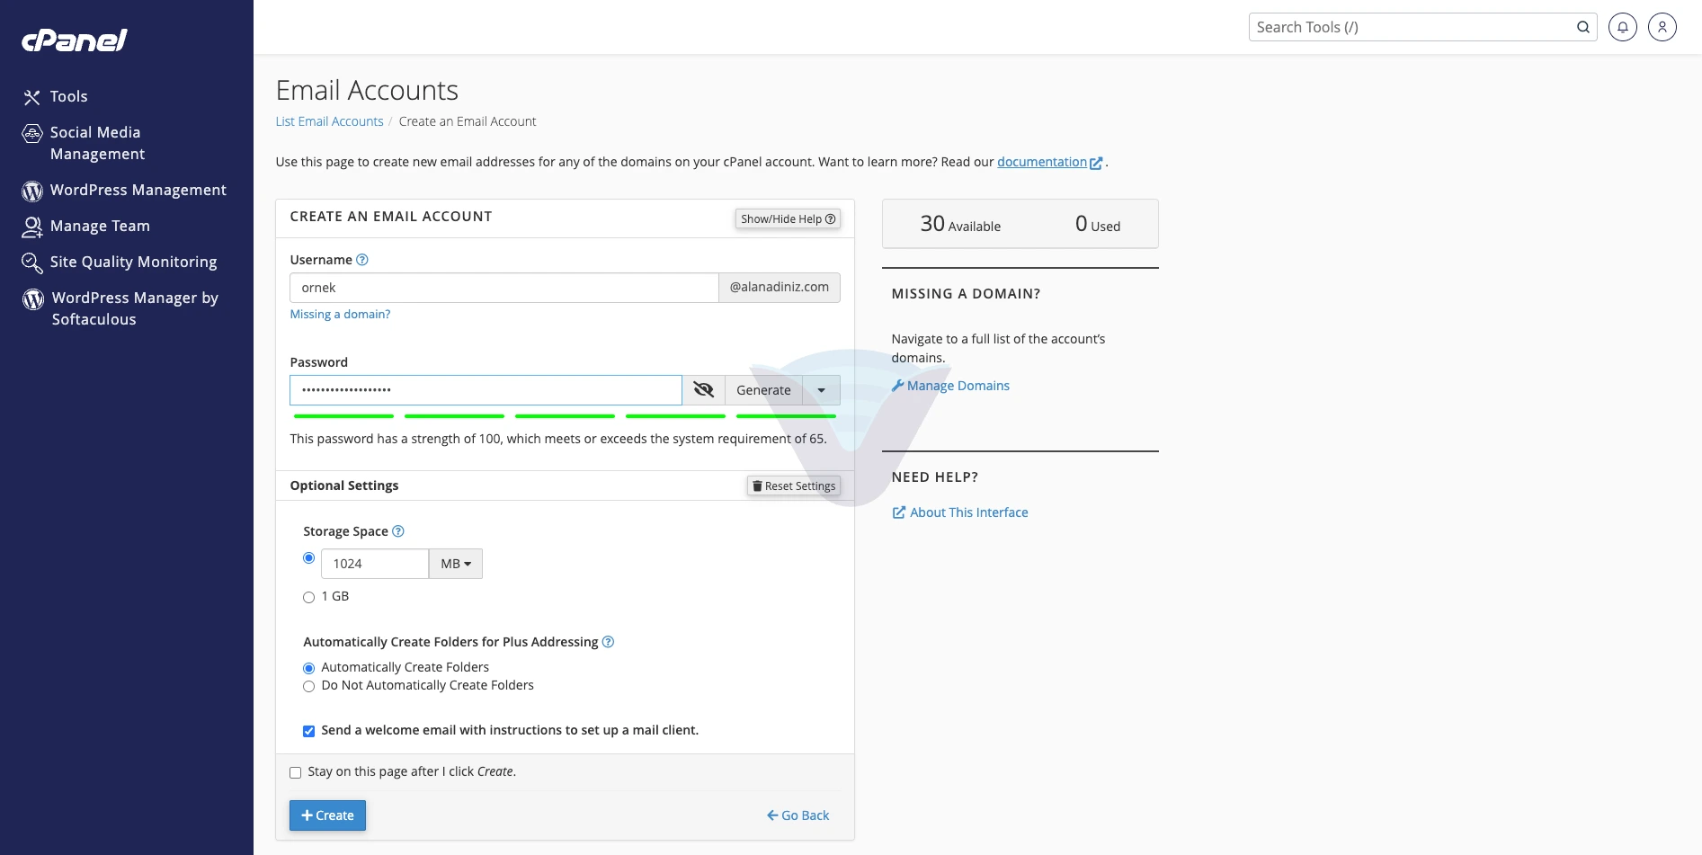Click the Missing a domain? link
Viewport: 1702px width, 855px height.
click(x=340, y=314)
